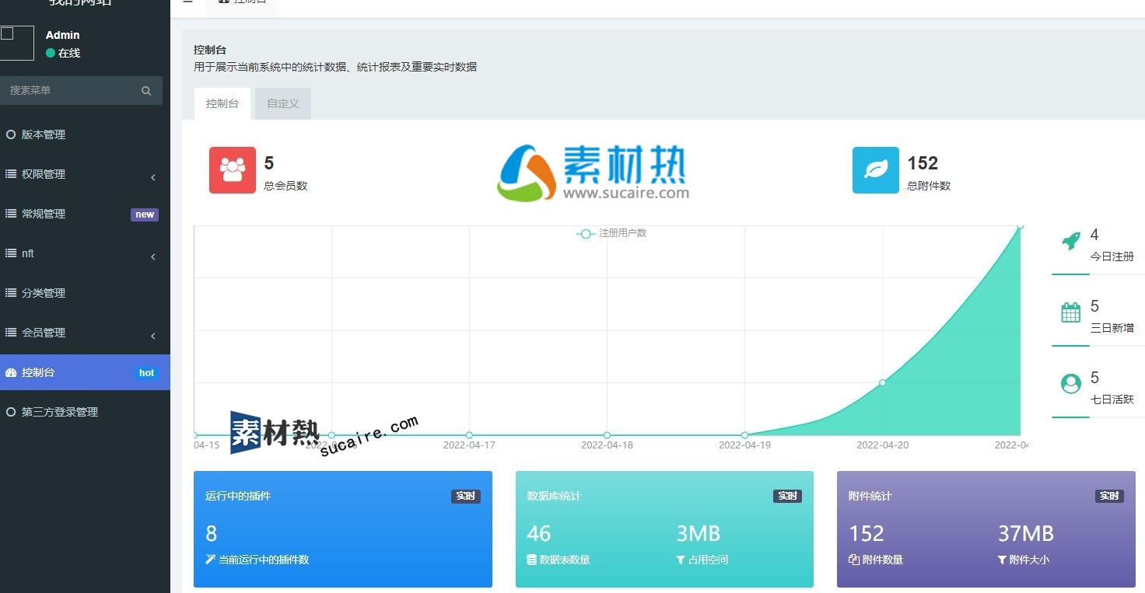Toggle the 注册用户数 chart legend
1145x593 pixels.
click(611, 233)
